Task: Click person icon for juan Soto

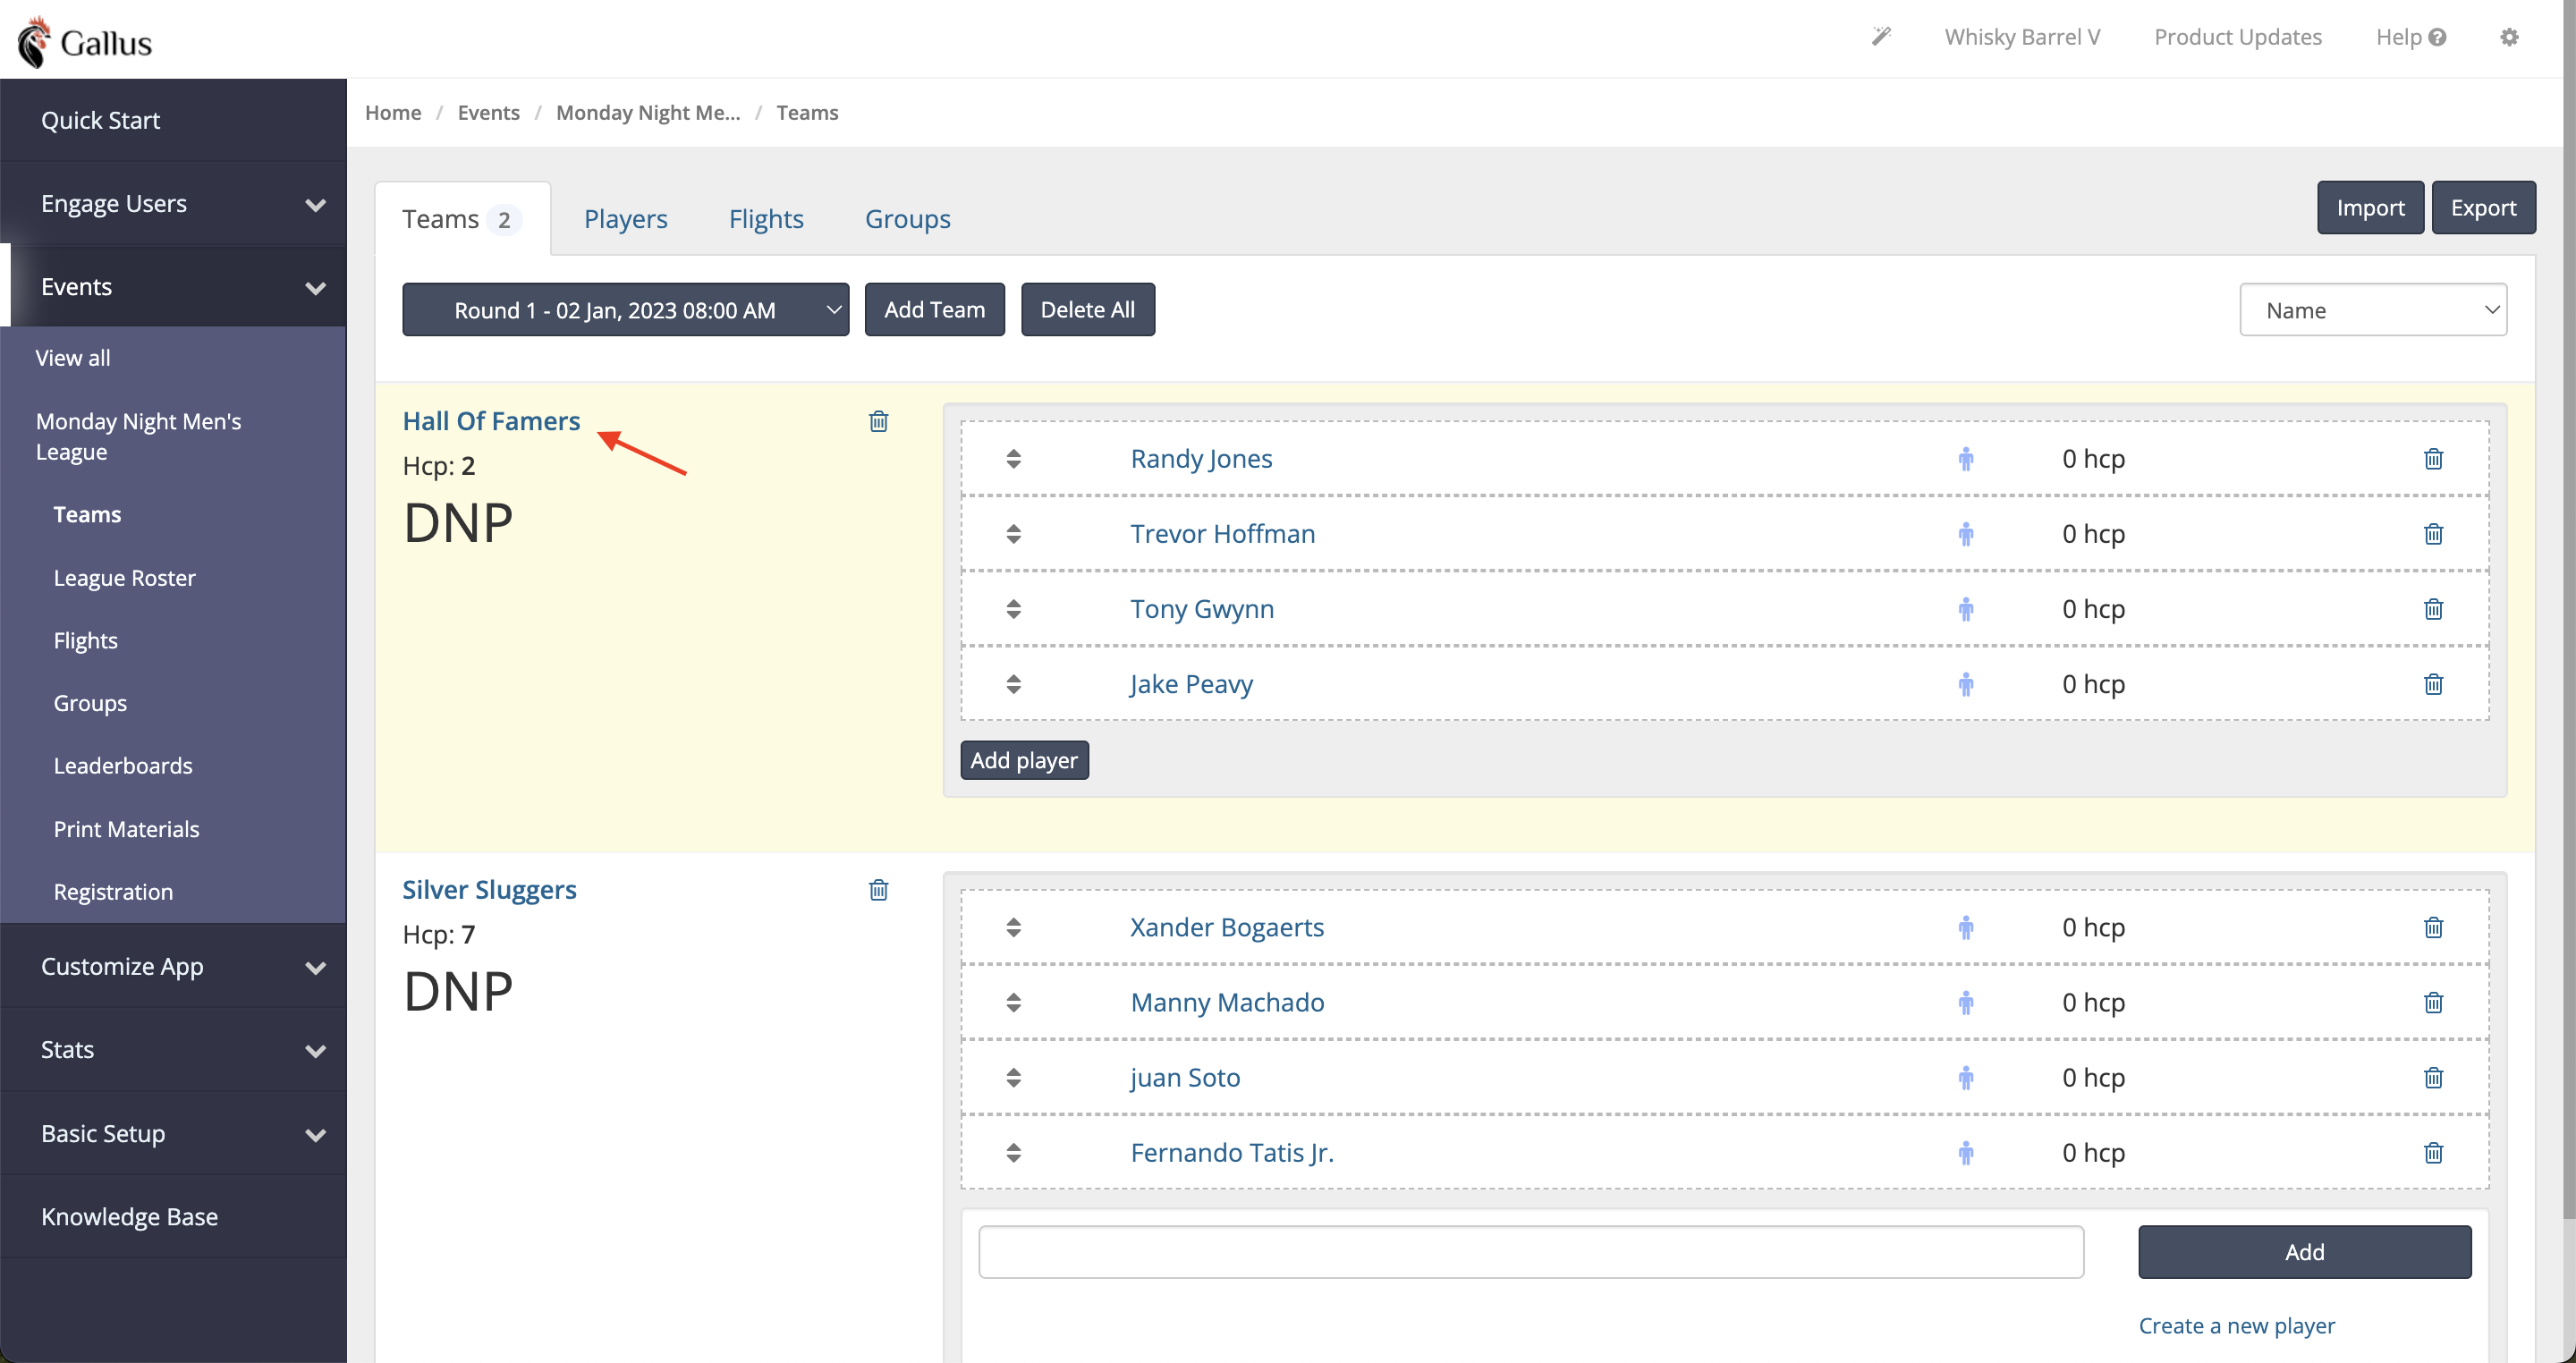Action: click(1966, 1078)
